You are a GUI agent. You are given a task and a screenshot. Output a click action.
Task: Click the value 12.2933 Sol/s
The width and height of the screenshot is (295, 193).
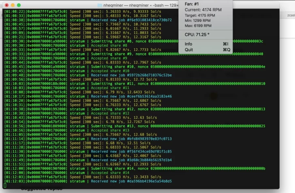pos(147,164)
